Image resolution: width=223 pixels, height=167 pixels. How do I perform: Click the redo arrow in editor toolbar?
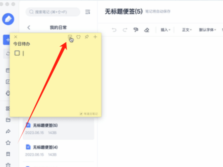125,30
